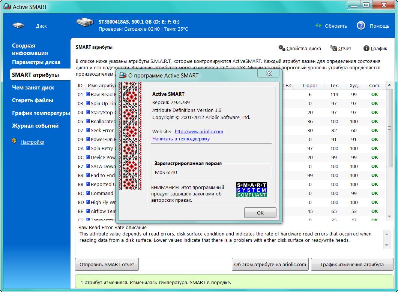The width and height of the screenshot is (398, 292).
Task: Open the Чем занят диск section
Action: tap(33, 88)
